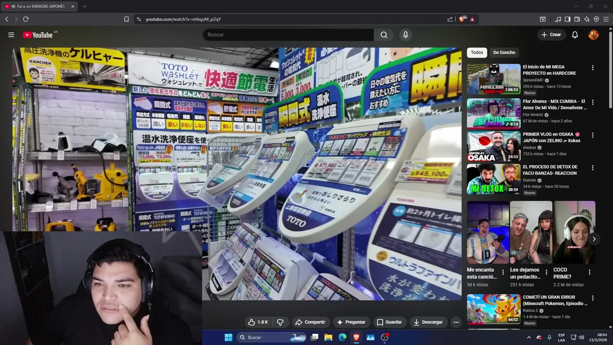This screenshot has width=613, height=345.
Task: Open File Explorer from the taskbar
Action: [x=328, y=337]
